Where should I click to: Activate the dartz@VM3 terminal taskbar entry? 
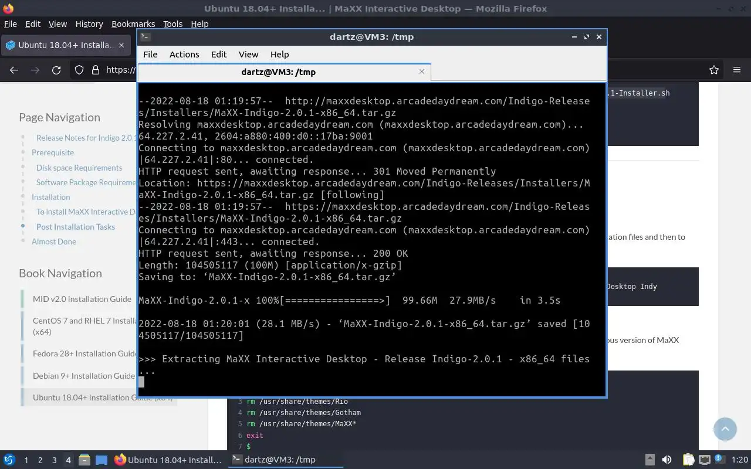(285, 460)
